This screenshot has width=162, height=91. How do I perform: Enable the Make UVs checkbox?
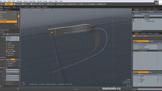point(7,55)
